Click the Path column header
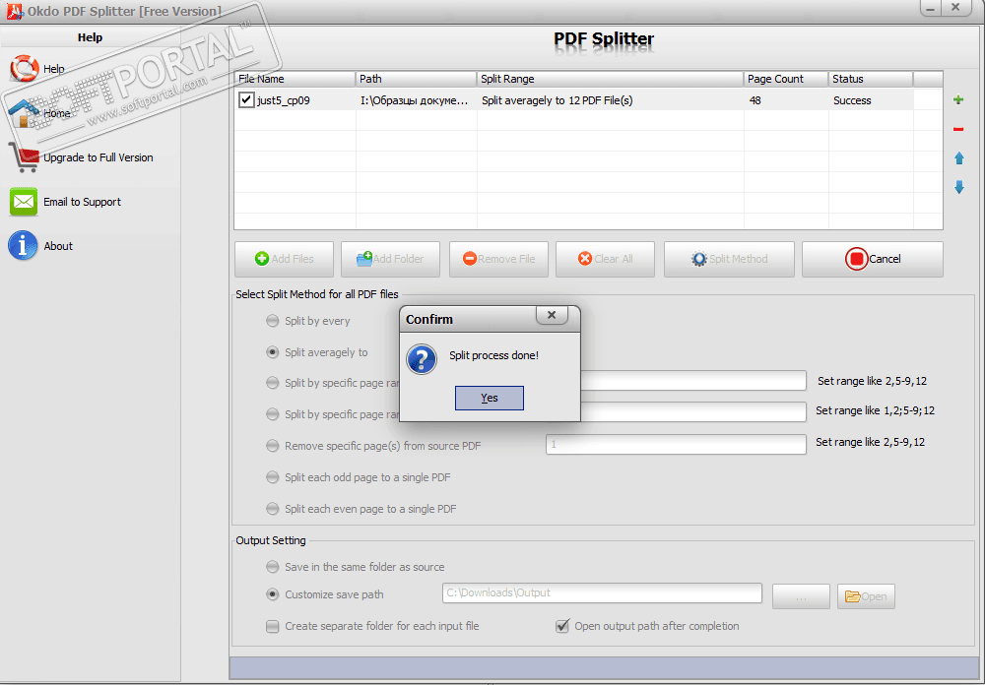The width and height of the screenshot is (985, 685). [x=416, y=79]
